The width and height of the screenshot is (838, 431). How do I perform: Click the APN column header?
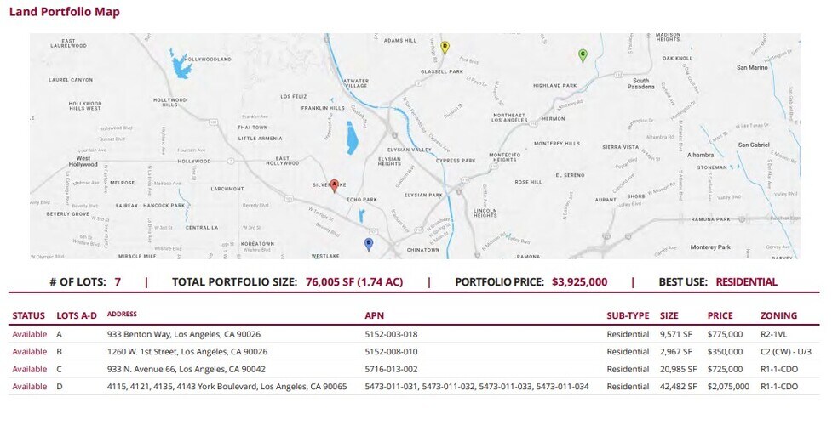(374, 315)
